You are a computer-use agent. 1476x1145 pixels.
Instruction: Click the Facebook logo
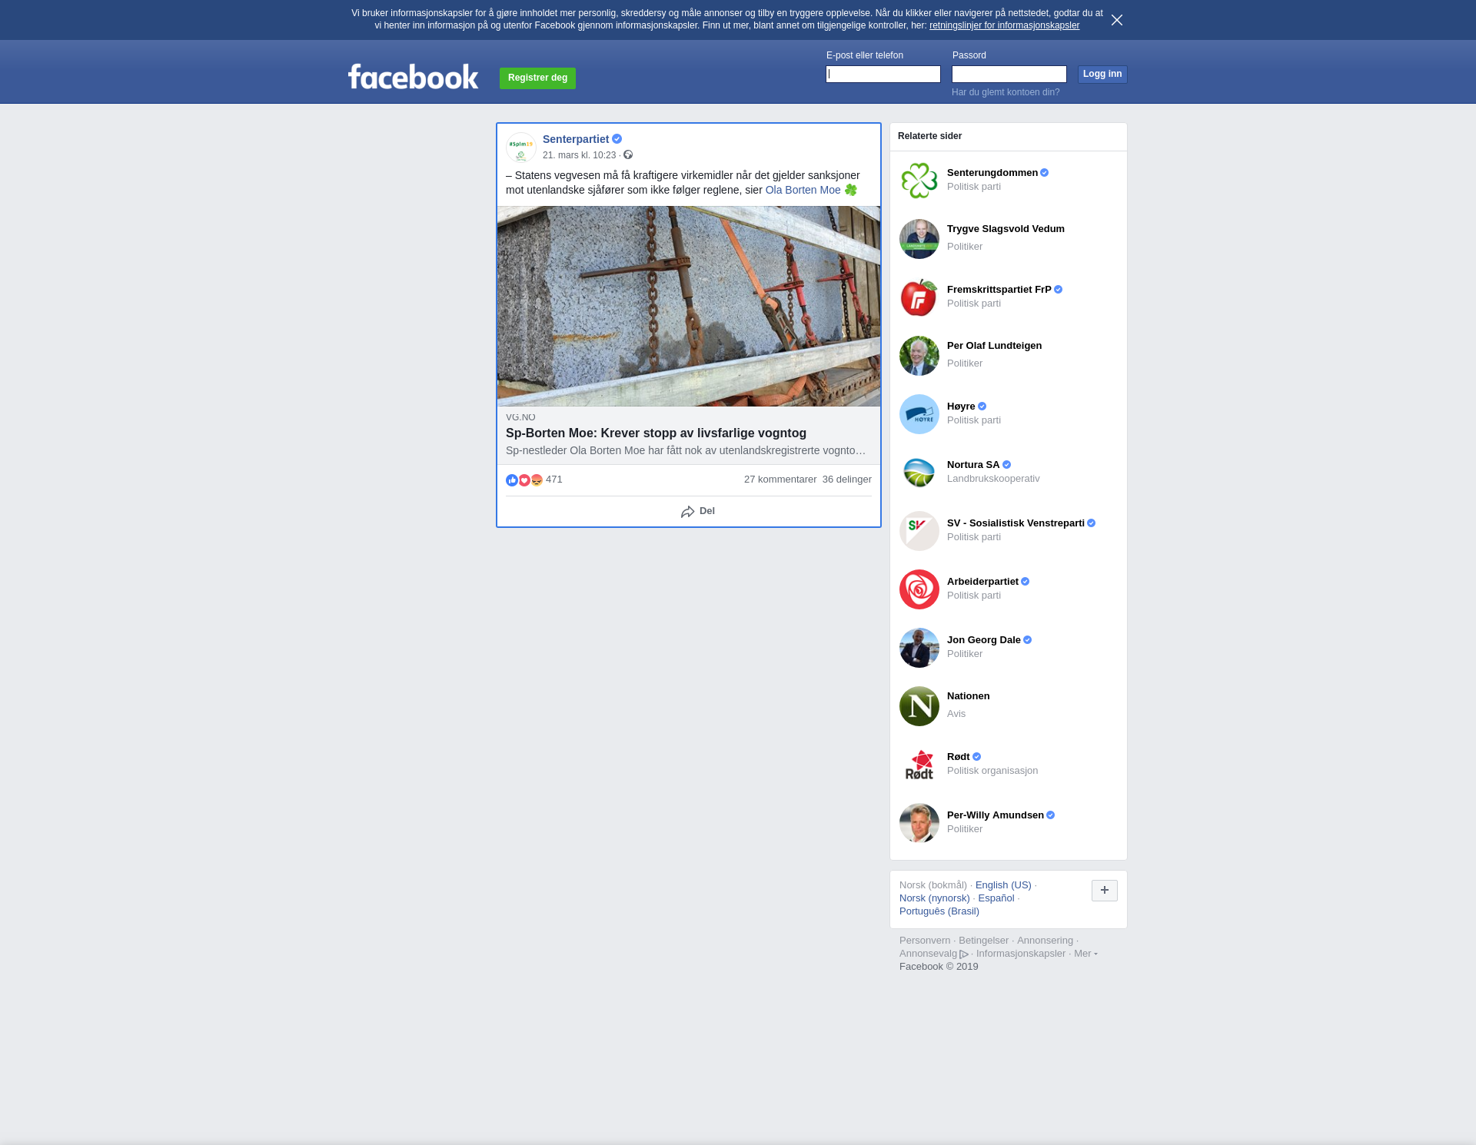click(413, 76)
